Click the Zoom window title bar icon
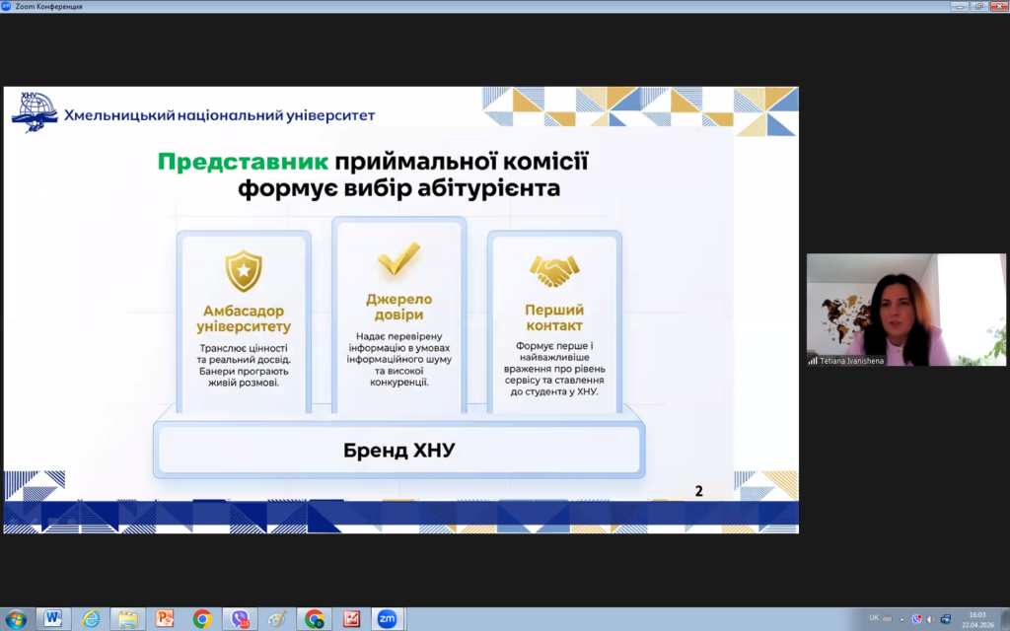Image resolution: width=1010 pixels, height=631 pixels. click(x=7, y=6)
